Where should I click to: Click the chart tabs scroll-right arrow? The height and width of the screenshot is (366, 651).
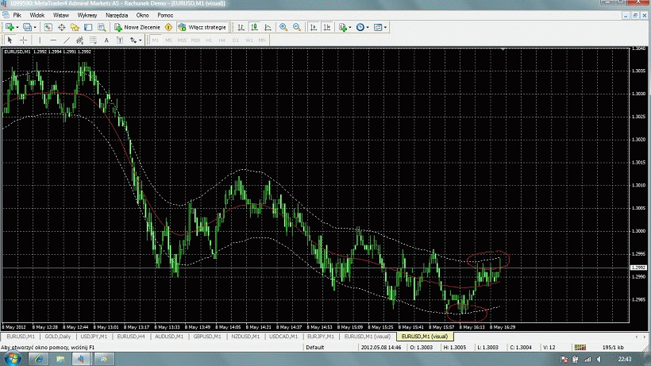[644, 337]
